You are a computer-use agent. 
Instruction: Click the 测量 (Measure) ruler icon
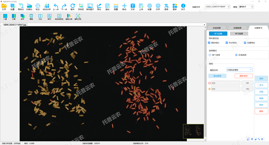click(x=116, y=6)
